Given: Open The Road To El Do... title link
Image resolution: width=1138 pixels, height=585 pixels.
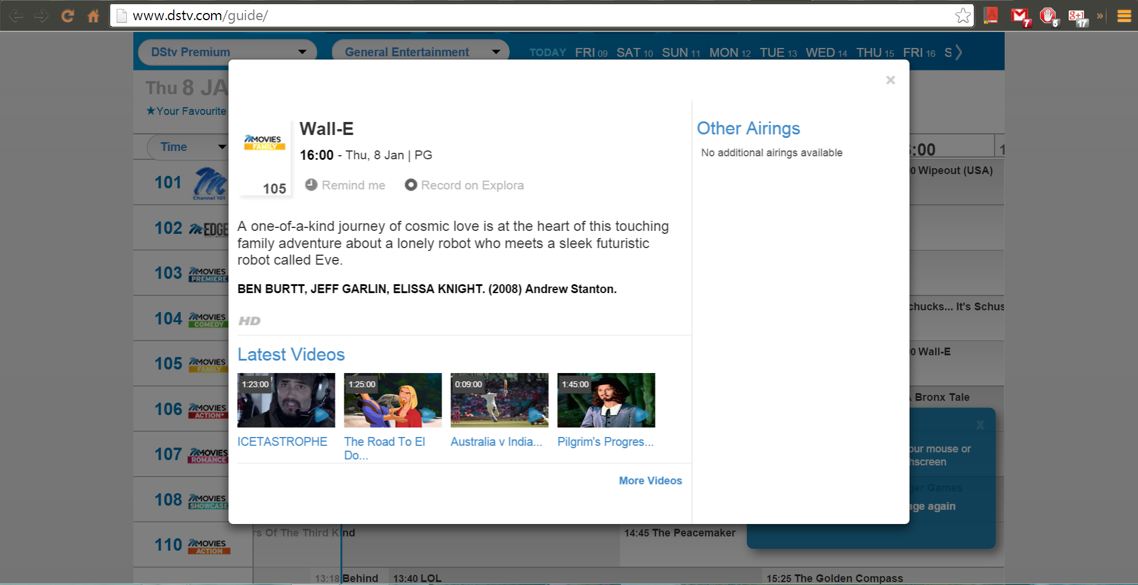Looking at the screenshot, I should [x=385, y=448].
